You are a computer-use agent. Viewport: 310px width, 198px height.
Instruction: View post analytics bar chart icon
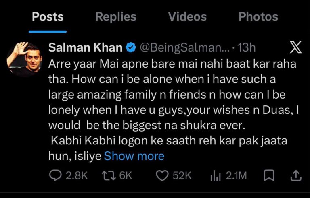pyautogui.click(x=215, y=175)
